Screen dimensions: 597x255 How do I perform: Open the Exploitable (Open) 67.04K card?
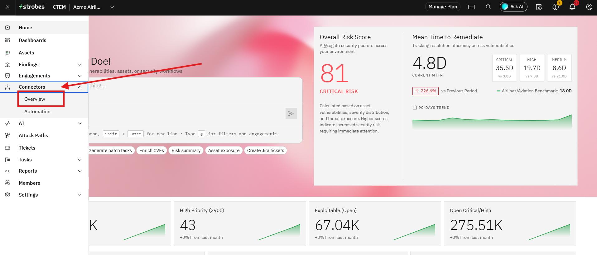[x=375, y=224]
